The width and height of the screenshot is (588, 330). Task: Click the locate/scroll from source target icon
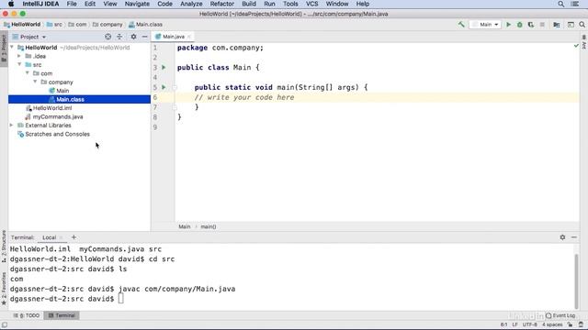point(108,37)
